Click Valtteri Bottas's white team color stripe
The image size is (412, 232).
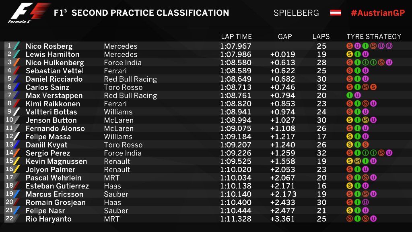pyautogui.click(x=16, y=112)
